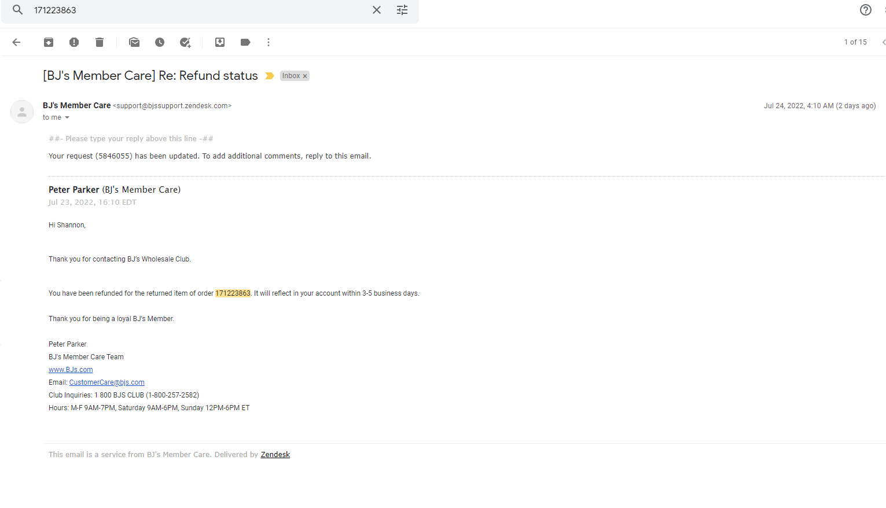
Task: Click the Club Inquiries phone number line
Action: coord(124,395)
